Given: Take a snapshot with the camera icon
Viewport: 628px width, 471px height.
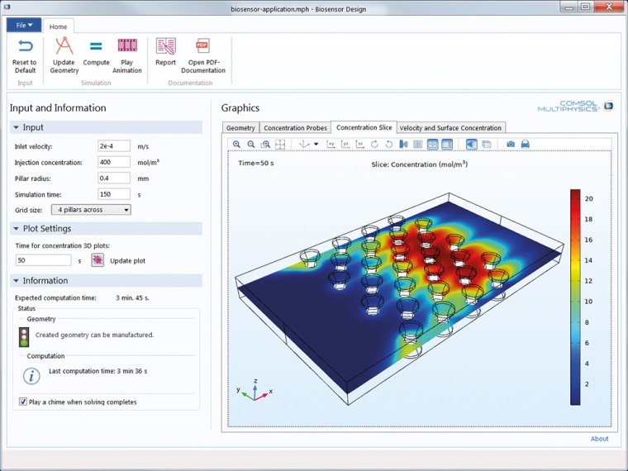Looking at the screenshot, I should point(511,144).
